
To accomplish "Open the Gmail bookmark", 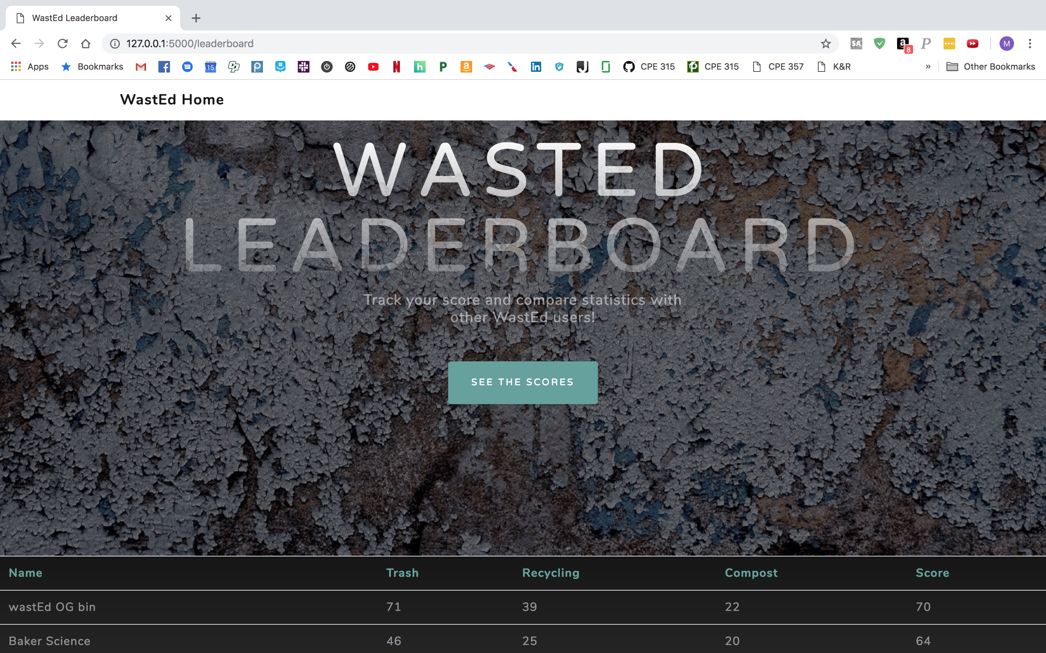I will point(141,66).
